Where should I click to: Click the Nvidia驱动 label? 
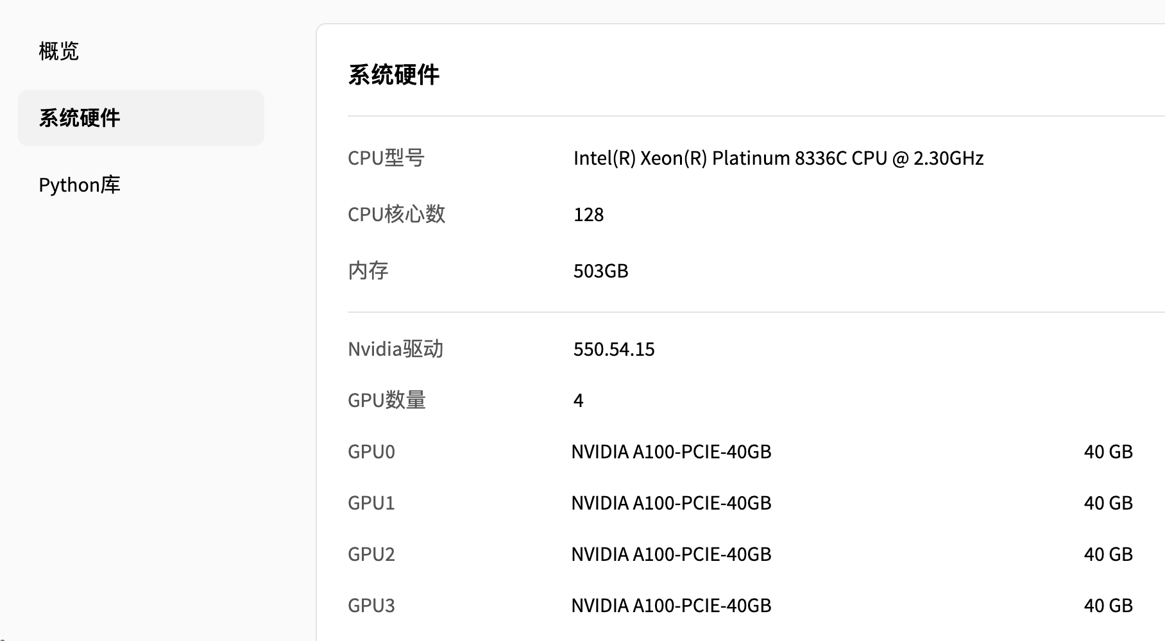[395, 349]
